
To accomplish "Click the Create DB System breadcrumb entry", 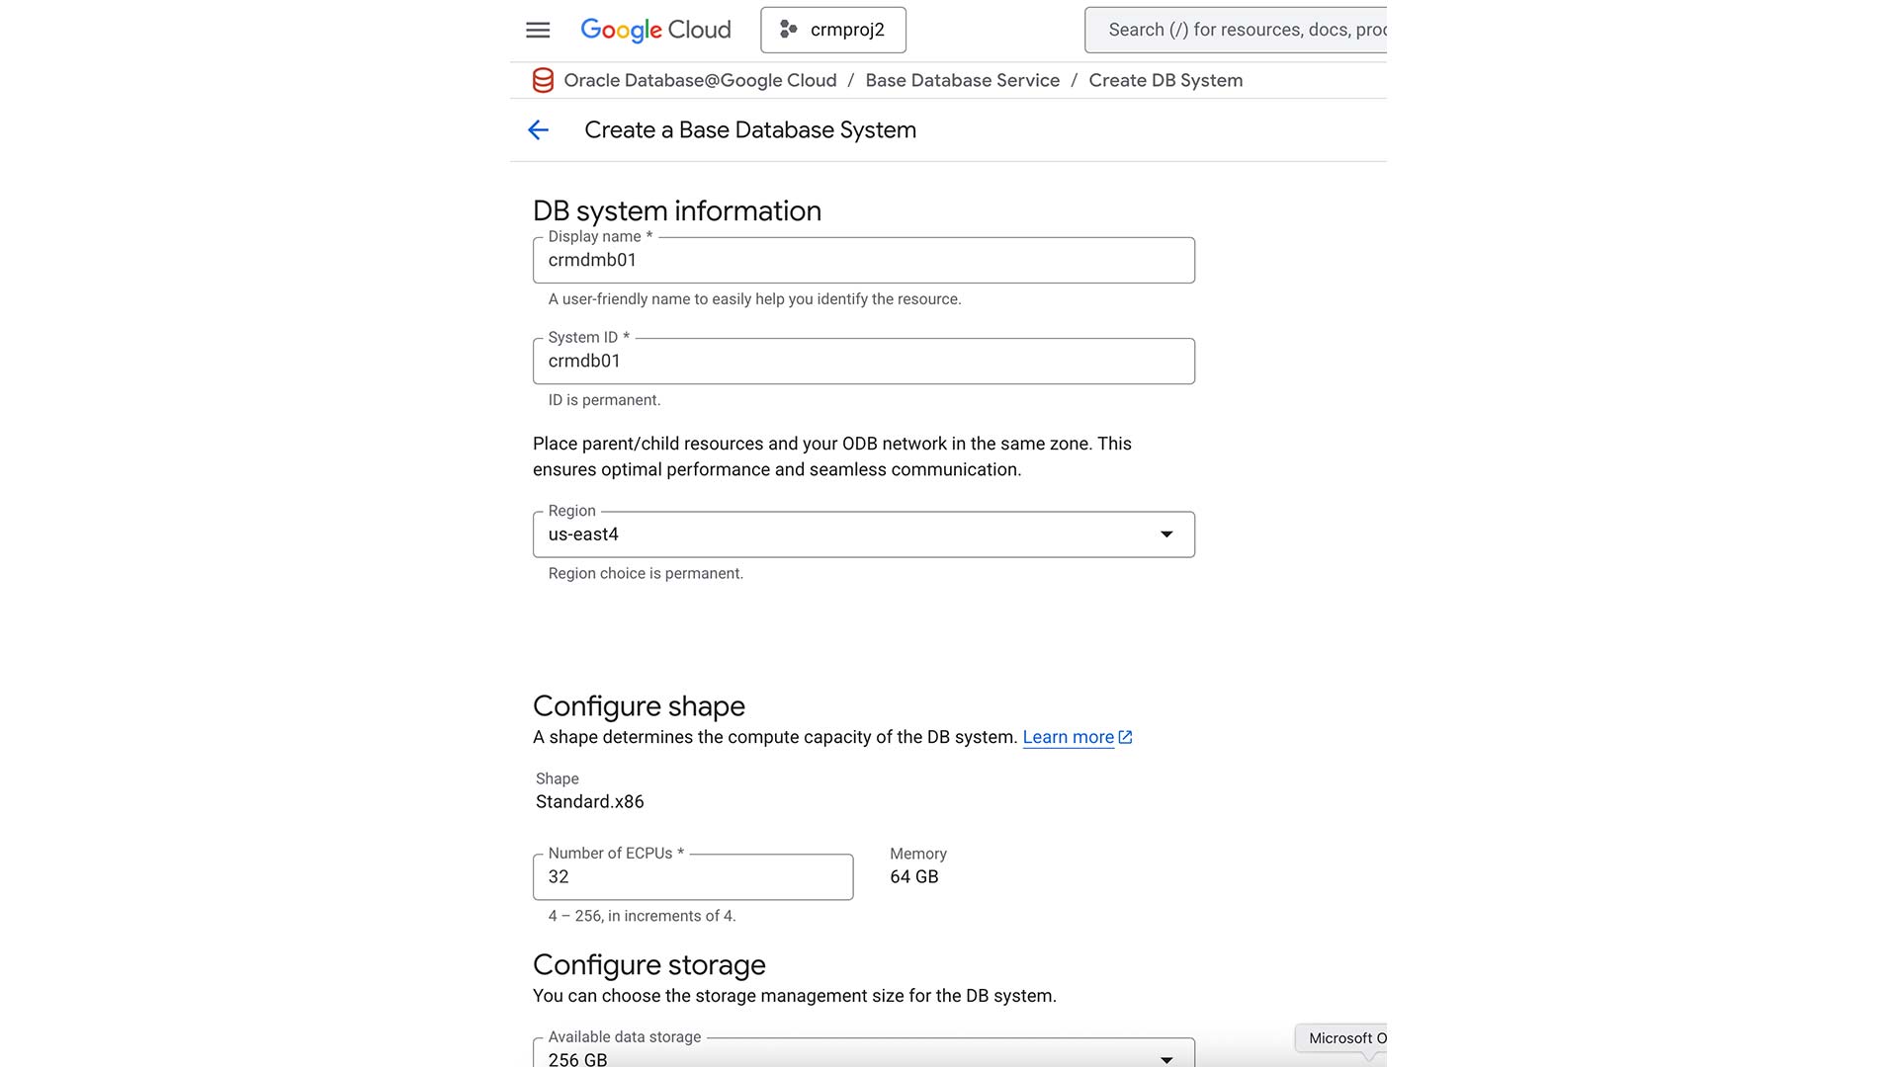I will [x=1165, y=80].
